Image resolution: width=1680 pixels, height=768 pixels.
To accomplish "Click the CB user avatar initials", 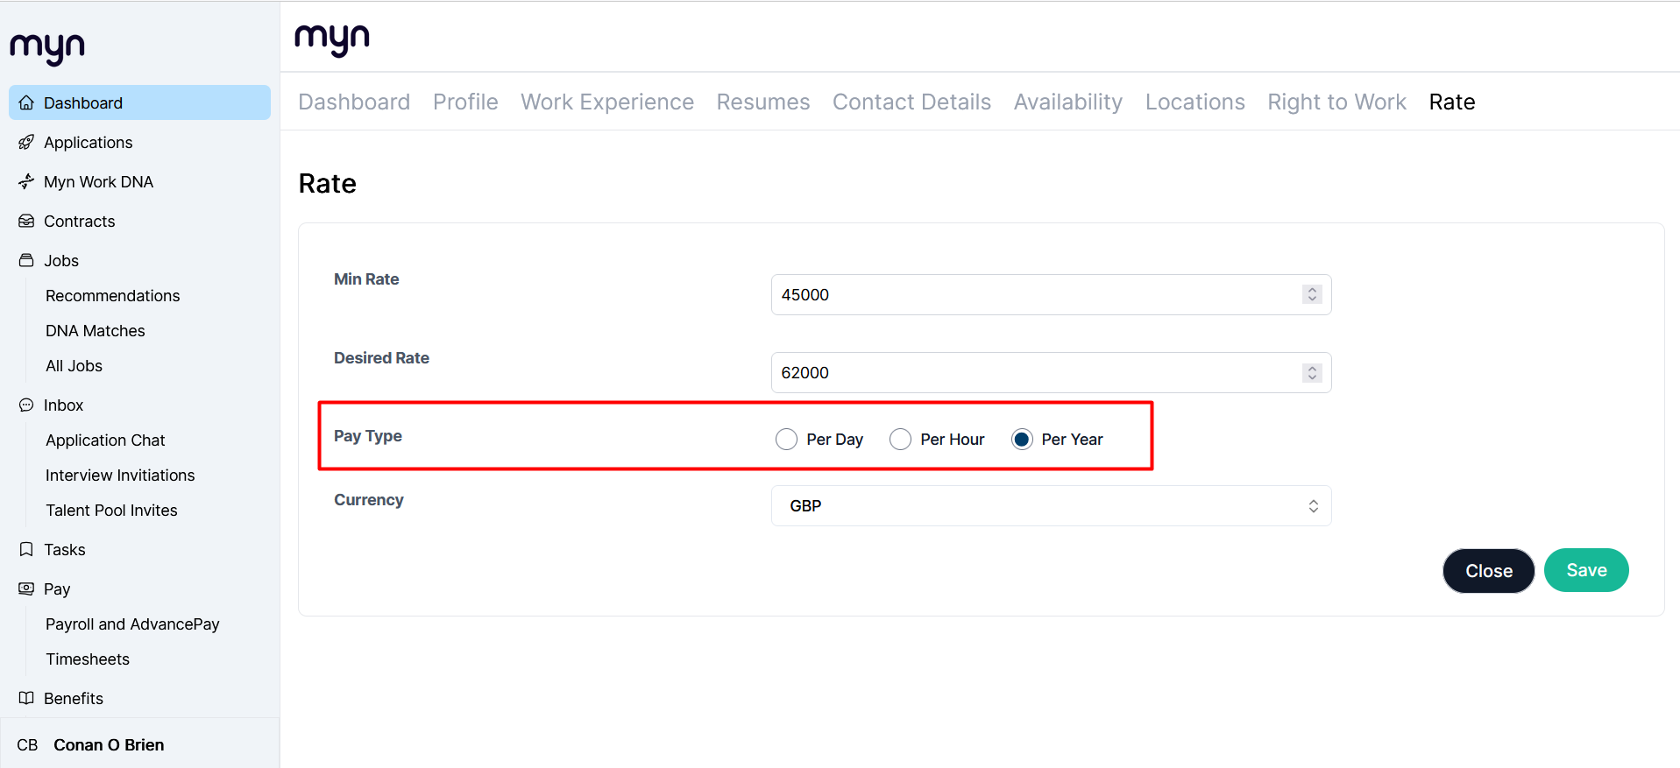I will tap(27, 744).
